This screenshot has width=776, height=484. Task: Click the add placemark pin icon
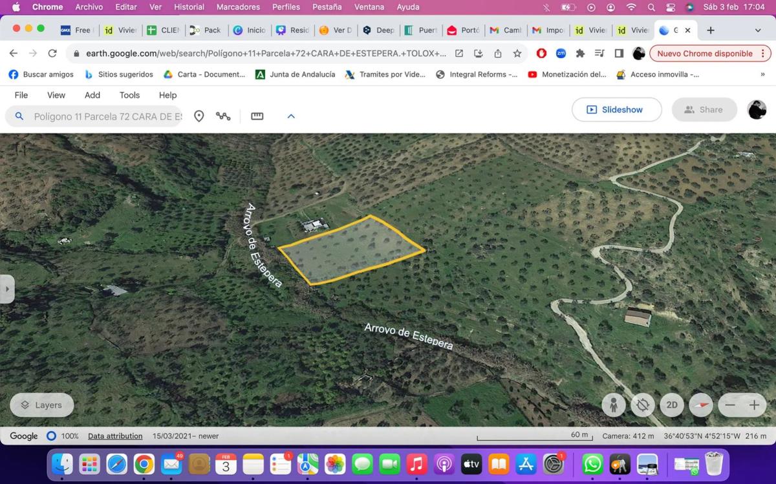pyautogui.click(x=199, y=116)
